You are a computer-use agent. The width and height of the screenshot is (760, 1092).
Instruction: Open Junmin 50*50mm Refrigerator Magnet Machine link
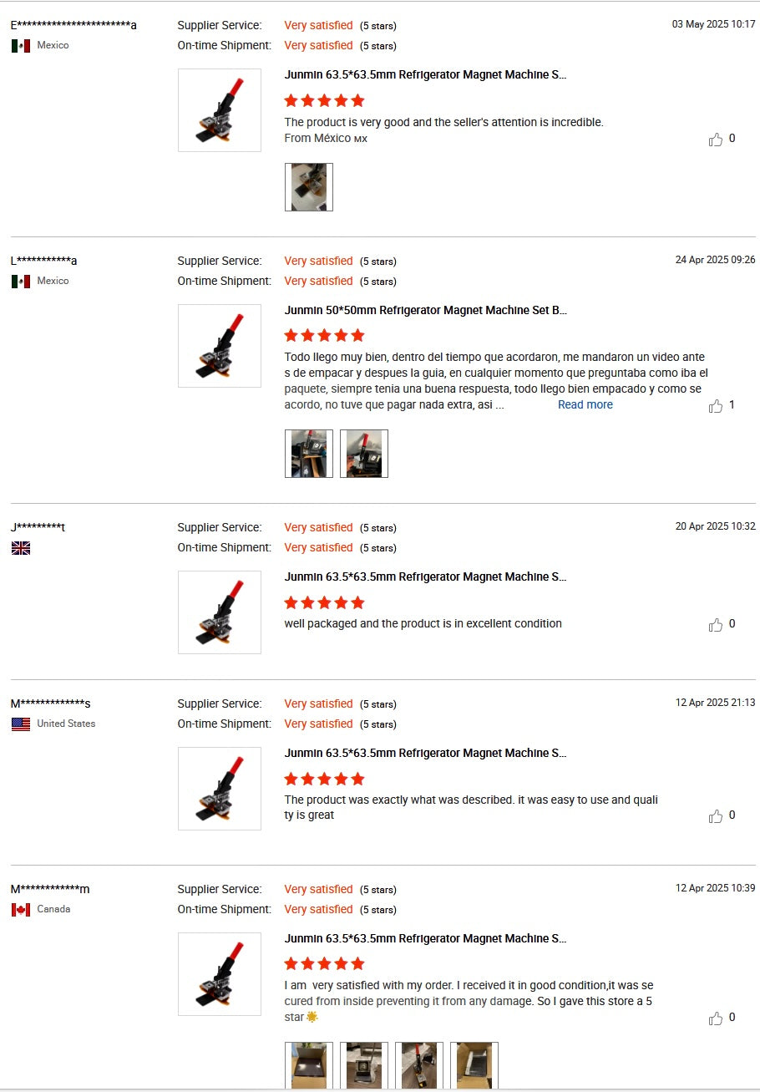pos(425,310)
